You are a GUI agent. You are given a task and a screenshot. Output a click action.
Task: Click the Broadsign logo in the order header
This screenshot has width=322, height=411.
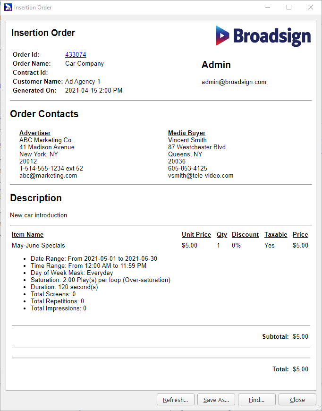[263, 36]
